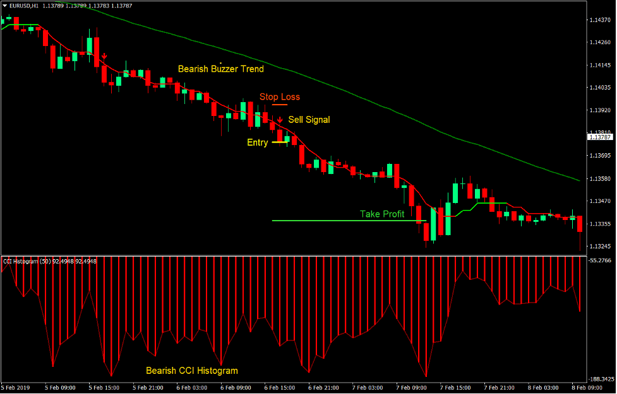Click the current price tag 1.13787
Image resolution: width=617 pixels, height=394 pixels.
tap(600, 136)
